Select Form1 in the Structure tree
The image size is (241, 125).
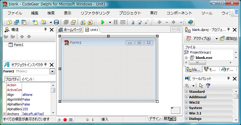pos(19,45)
